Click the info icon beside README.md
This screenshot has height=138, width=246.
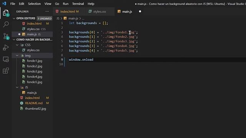(x=22, y=103)
